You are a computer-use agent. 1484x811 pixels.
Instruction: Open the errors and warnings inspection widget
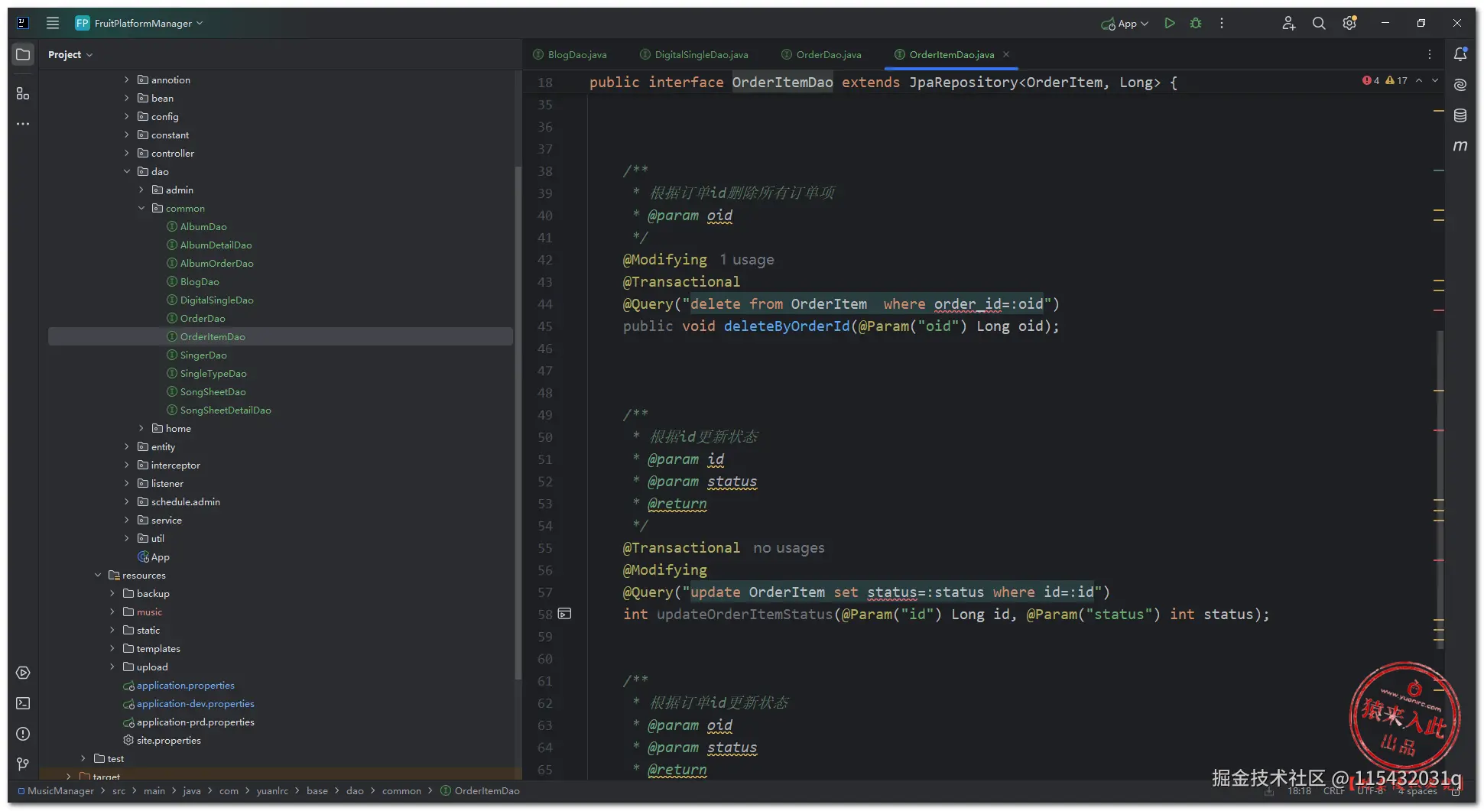(1385, 80)
